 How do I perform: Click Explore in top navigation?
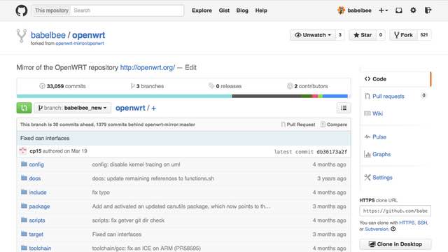coord(202,10)
